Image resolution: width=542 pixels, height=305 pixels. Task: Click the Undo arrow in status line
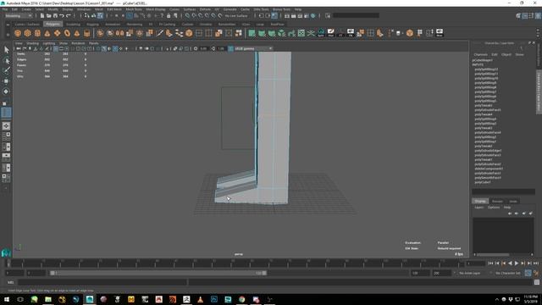[62, 15]
